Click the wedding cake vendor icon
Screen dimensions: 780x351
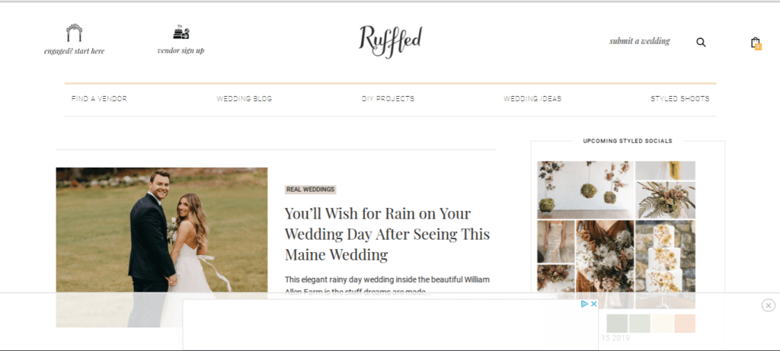tap(181, 32)
